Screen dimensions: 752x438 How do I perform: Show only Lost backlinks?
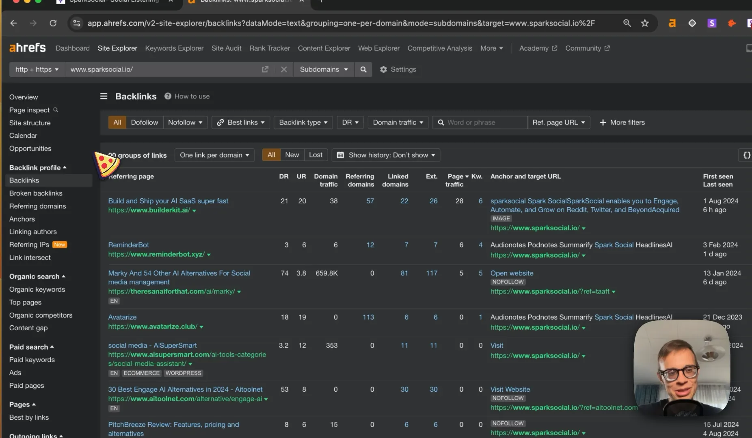(x=315, y=155)
